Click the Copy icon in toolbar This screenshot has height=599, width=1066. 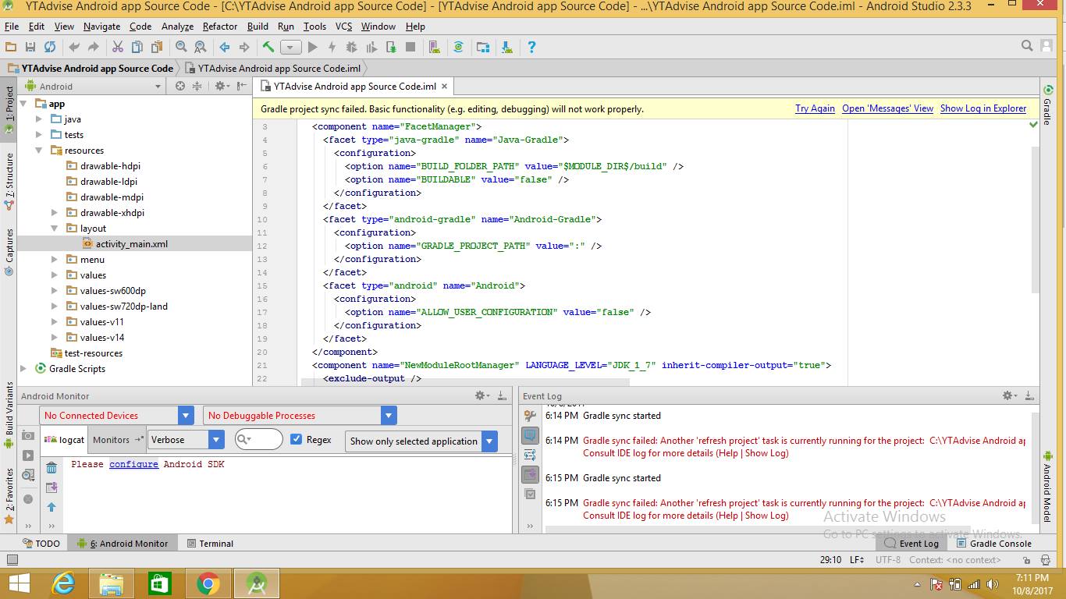[137, 48]
